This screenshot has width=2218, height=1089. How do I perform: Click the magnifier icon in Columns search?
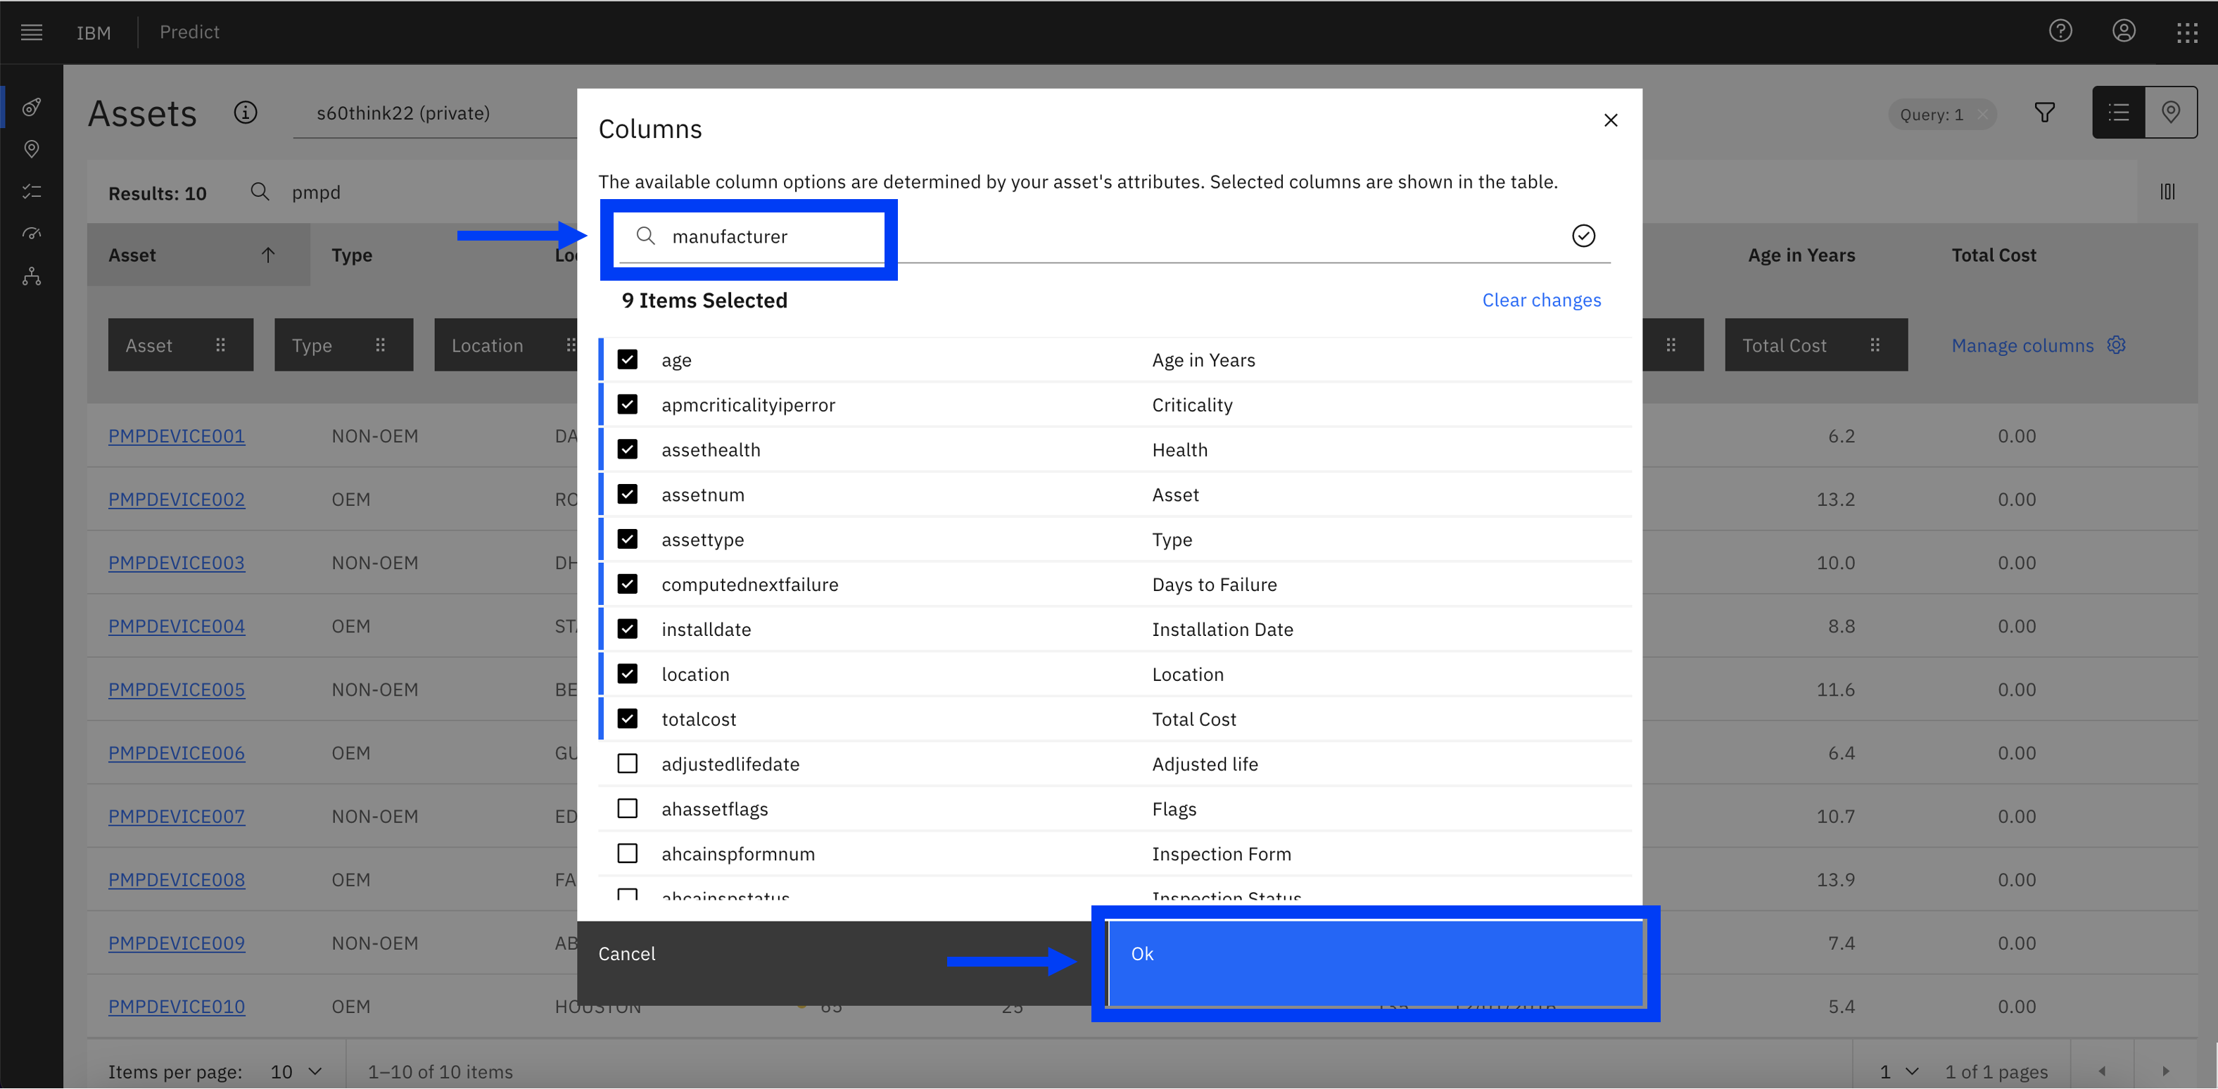pyautogui.click(x=645, y=235)
